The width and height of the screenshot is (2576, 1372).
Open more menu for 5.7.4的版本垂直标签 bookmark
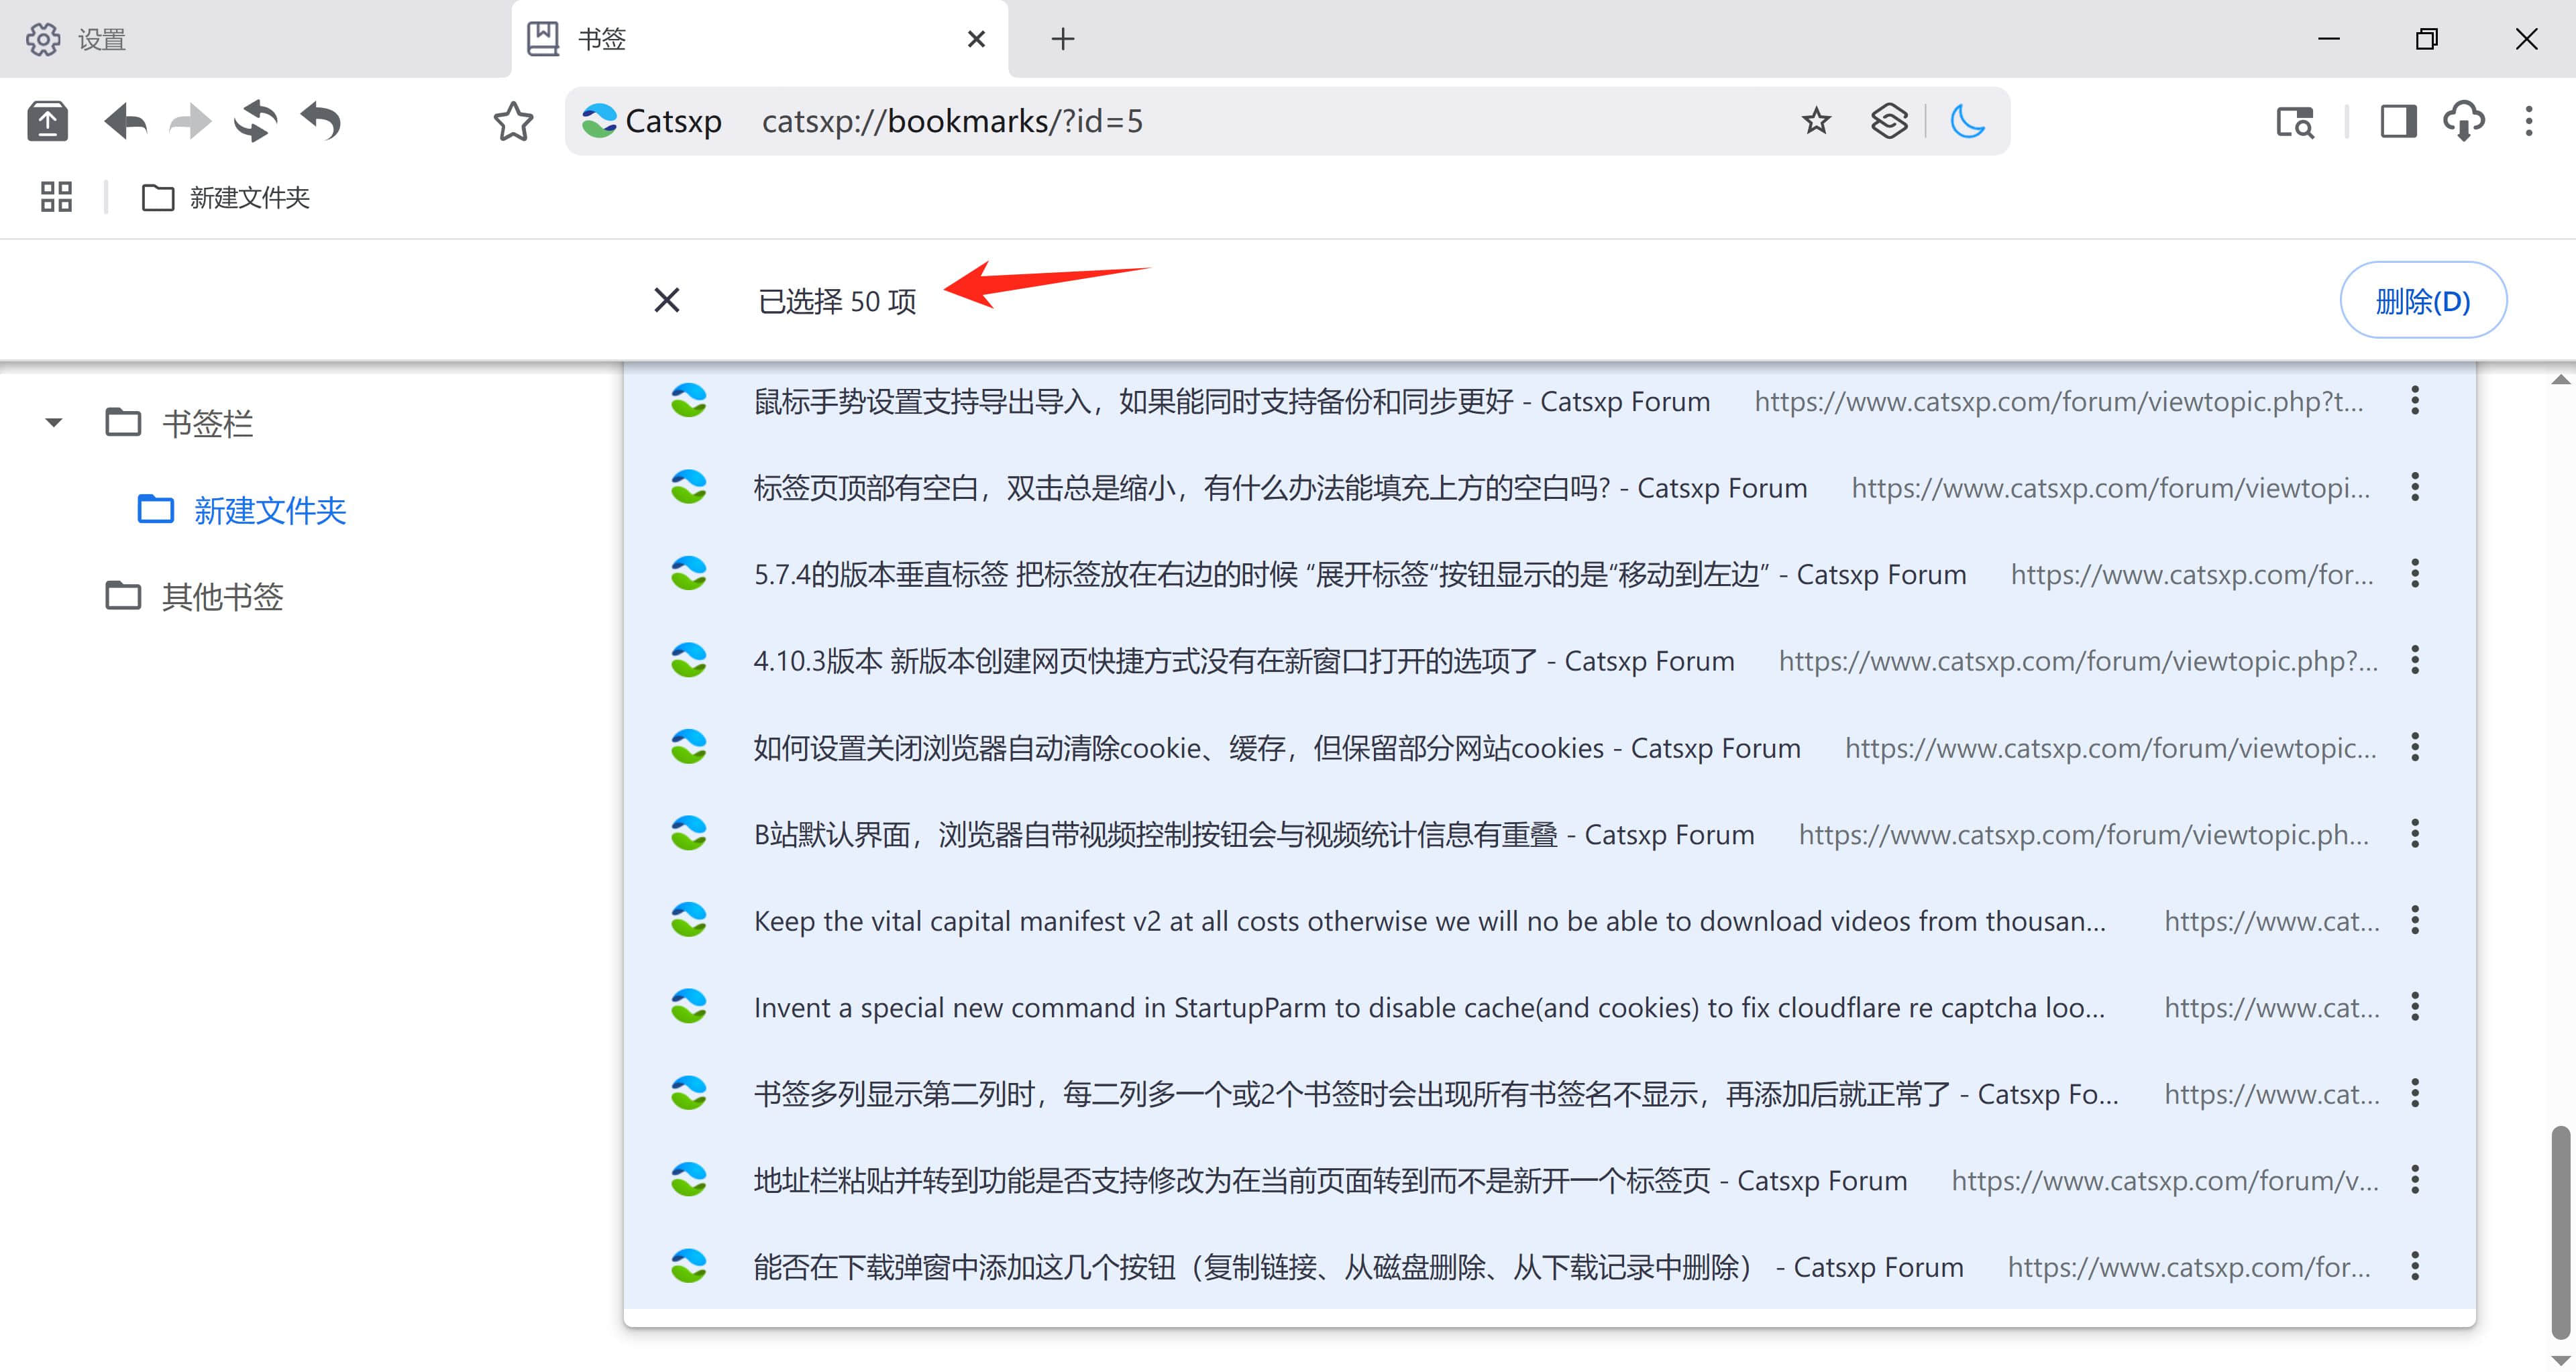2414,573
